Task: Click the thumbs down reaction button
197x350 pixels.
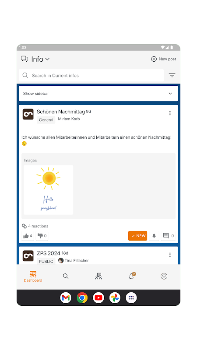Action: pyautogui.click(x=42, y=236)
